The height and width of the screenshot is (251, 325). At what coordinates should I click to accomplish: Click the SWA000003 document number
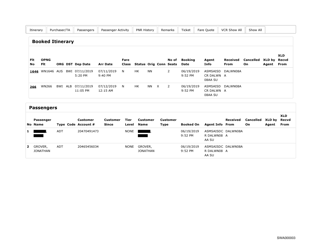click(286, 238)
